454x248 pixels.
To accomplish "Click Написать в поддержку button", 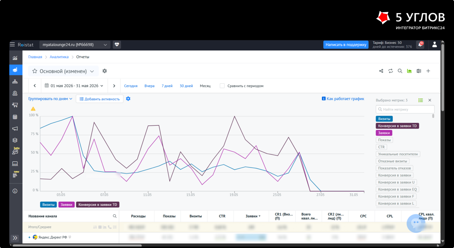I will point(346,45).
